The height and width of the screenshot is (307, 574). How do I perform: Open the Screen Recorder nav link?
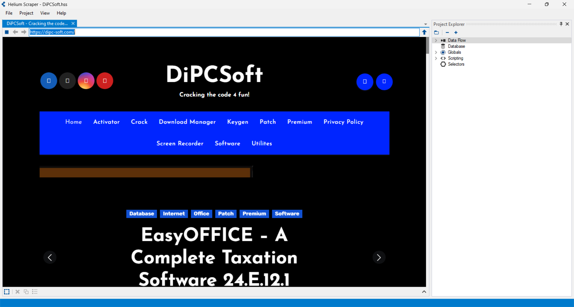[180, 143]
